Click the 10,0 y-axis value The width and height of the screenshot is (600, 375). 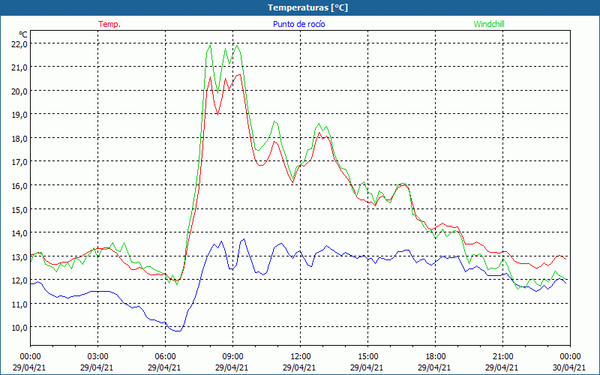(20, 328)
